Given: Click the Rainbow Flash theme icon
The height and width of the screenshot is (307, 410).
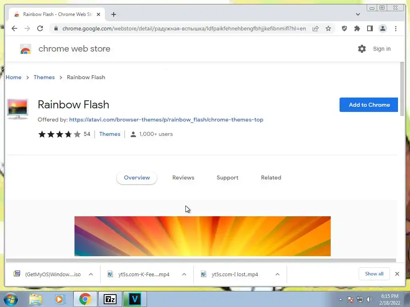Looking at the screenshot, I should 18,109.
